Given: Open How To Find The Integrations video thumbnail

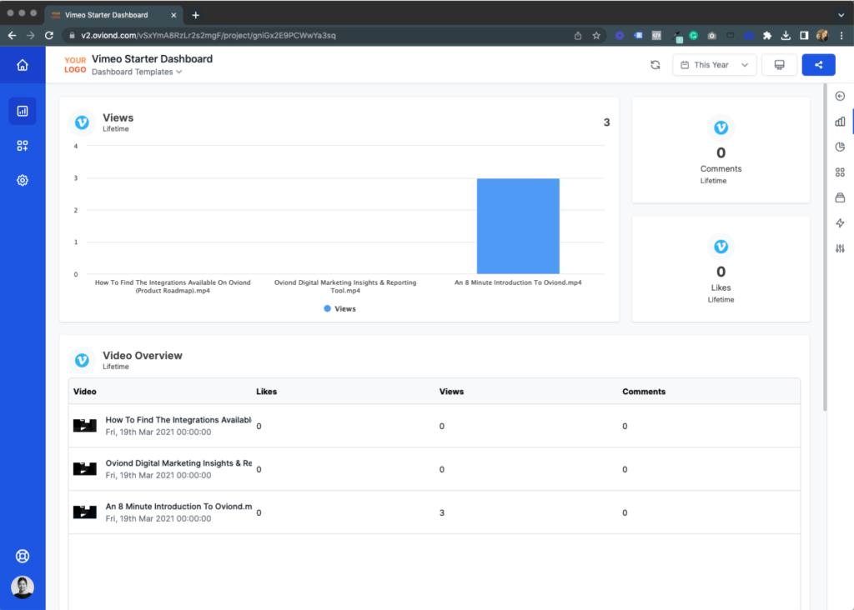Looking at the screenshot, I should tap(85, 425).
